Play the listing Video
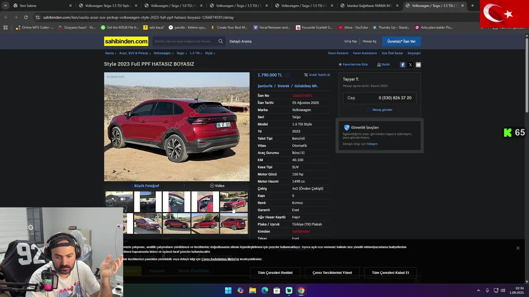 tap(217, 186)
